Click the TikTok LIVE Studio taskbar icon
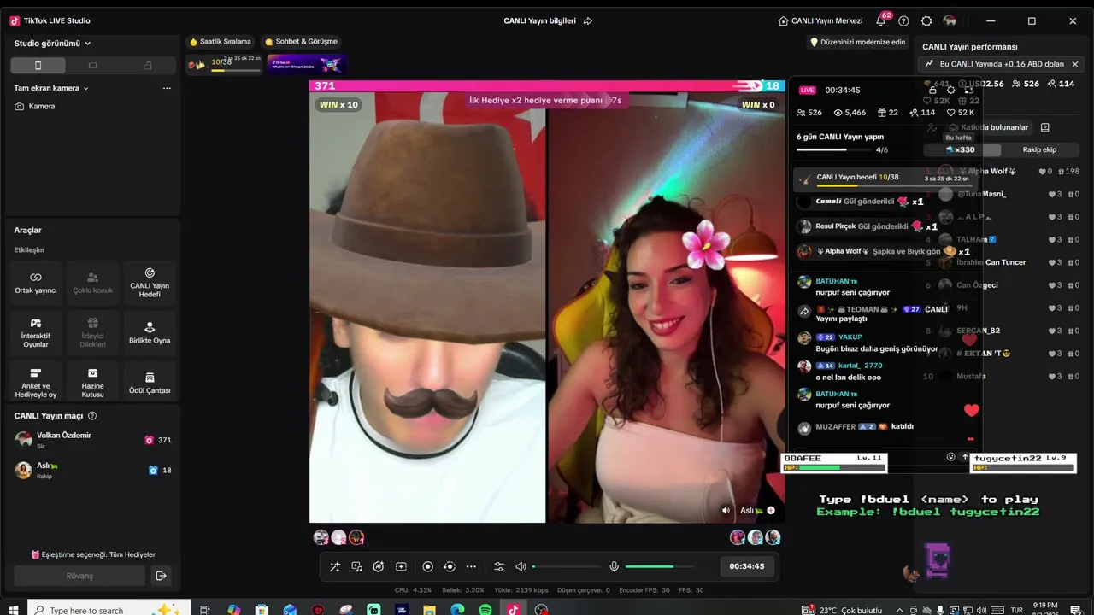Image resolution: width=1094 pixels, height=615 pixels. pos(513,610)
